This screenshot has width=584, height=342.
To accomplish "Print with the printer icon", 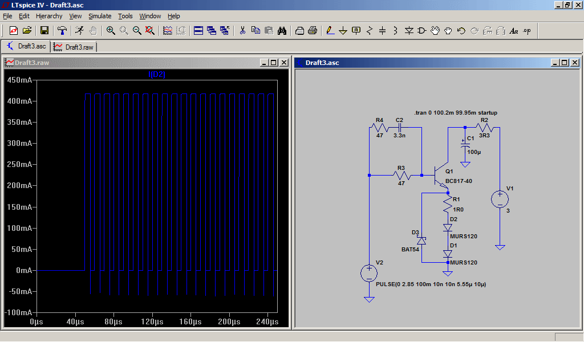I will click(x=313, y=31).
